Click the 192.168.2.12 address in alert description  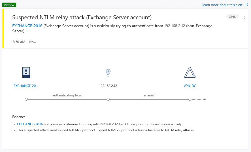[x=175, y=26]
